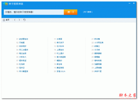Close the 种子搜索神器 window
This screenshot has width=138, height=100.
134,3
